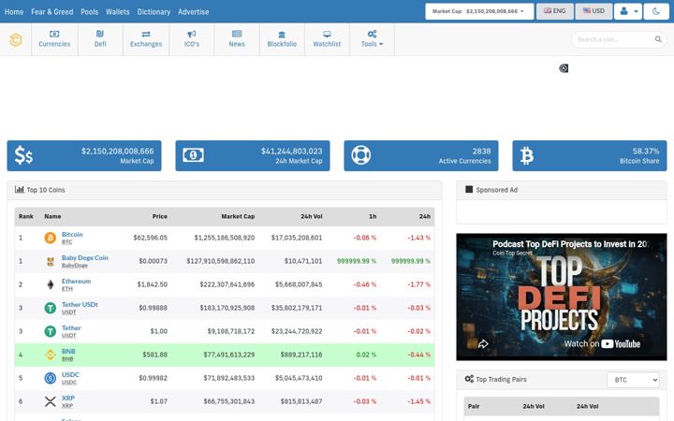The height and width of the screenshot is (421, 674).
Task: Expand the Market Cap header dropdown
Action: 479,11
